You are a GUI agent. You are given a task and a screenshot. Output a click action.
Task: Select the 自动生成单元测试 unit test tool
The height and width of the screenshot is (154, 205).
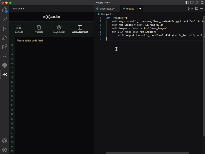point(80,29)
